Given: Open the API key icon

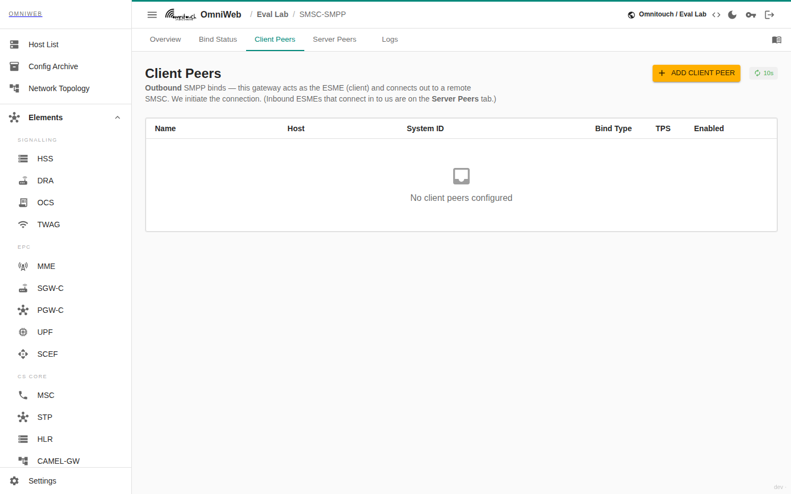Looking at the screenshot, I should click(x=751, y=15).
